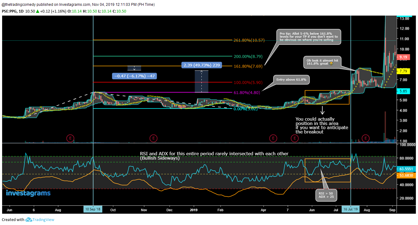Click the 10 Sep '18 date tag

coord(93,209)
